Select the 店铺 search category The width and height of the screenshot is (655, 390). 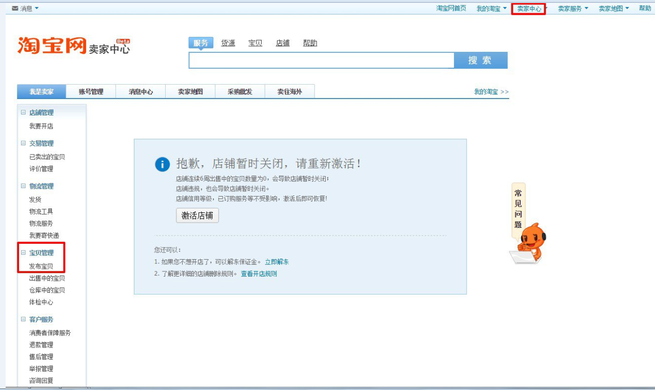click(x=283, y=43)
